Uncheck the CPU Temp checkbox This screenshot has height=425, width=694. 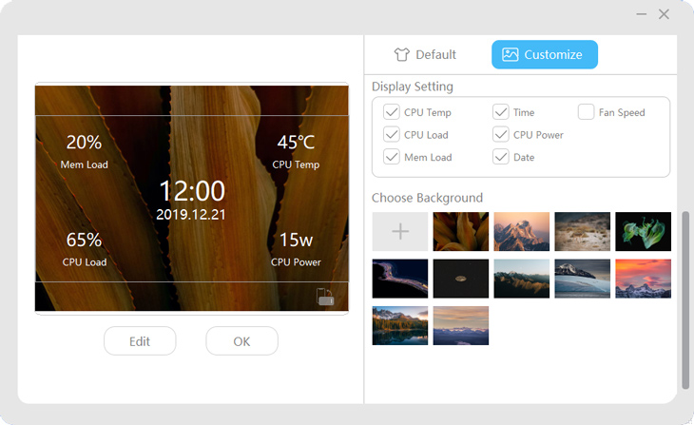(x=392, y=112)
